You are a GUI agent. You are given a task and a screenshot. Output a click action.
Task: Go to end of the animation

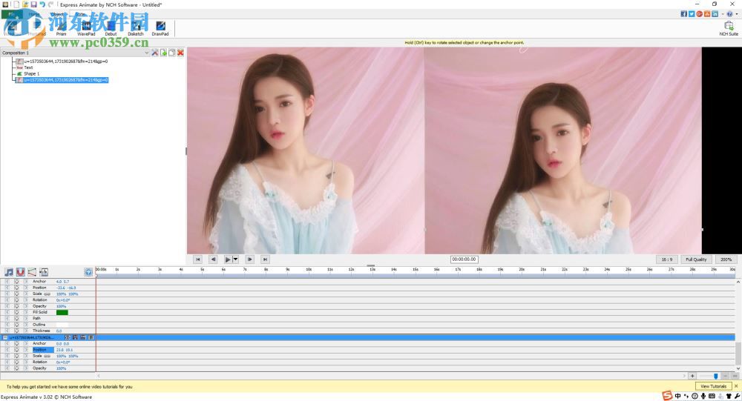coord(265,259)
